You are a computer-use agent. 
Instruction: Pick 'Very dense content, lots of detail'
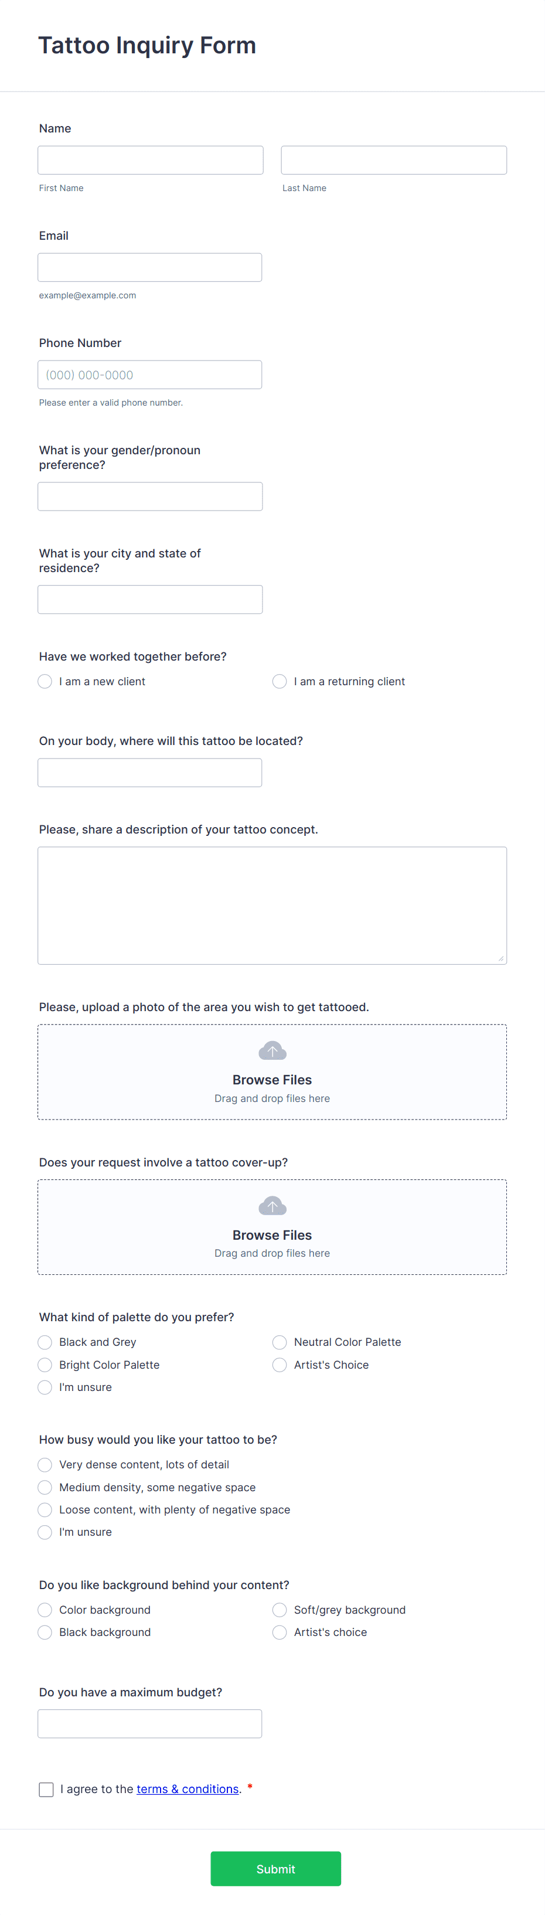pyautogui.click(x=45, y=1464)
